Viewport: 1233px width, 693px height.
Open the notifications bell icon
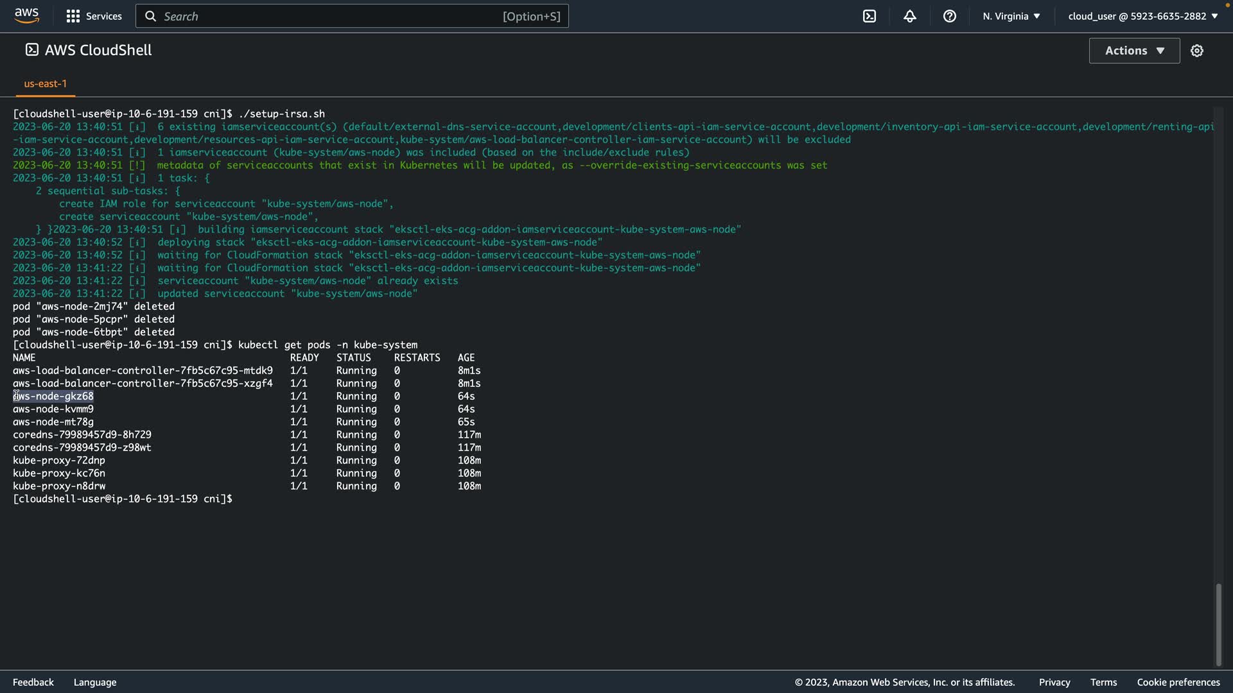pos(910,16)
